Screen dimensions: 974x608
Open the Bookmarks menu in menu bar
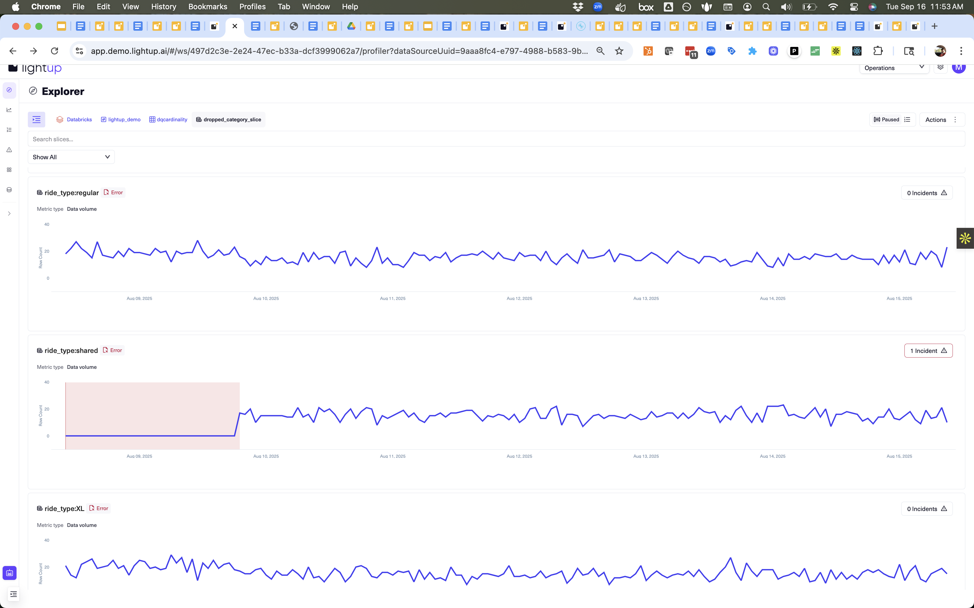tap(208, 6)
